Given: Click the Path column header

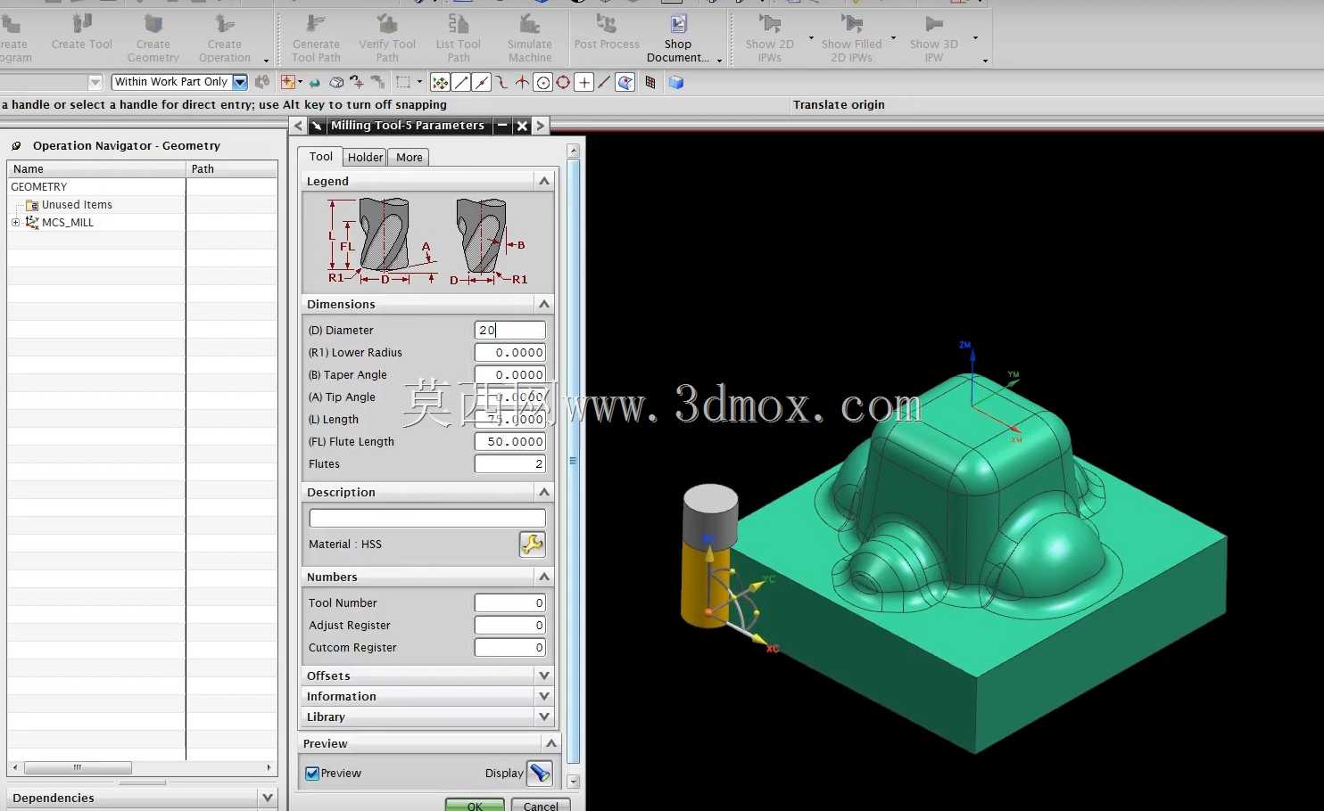Looking at the screenshot, I should [232, 168].
